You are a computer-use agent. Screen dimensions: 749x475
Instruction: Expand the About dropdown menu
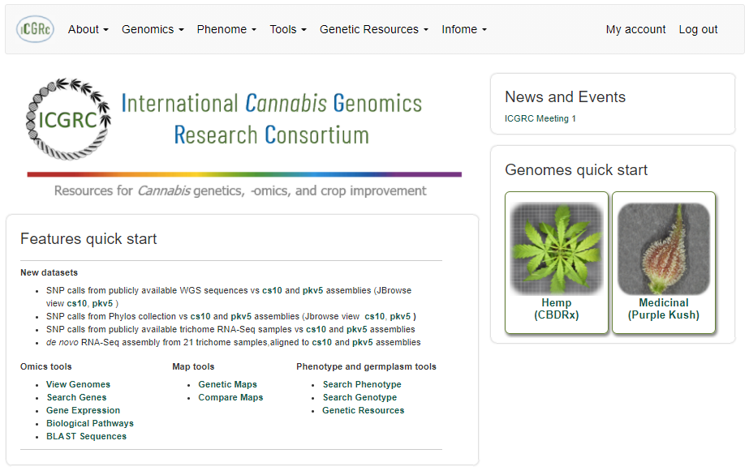pyautogui.click(x=88, y=29)
